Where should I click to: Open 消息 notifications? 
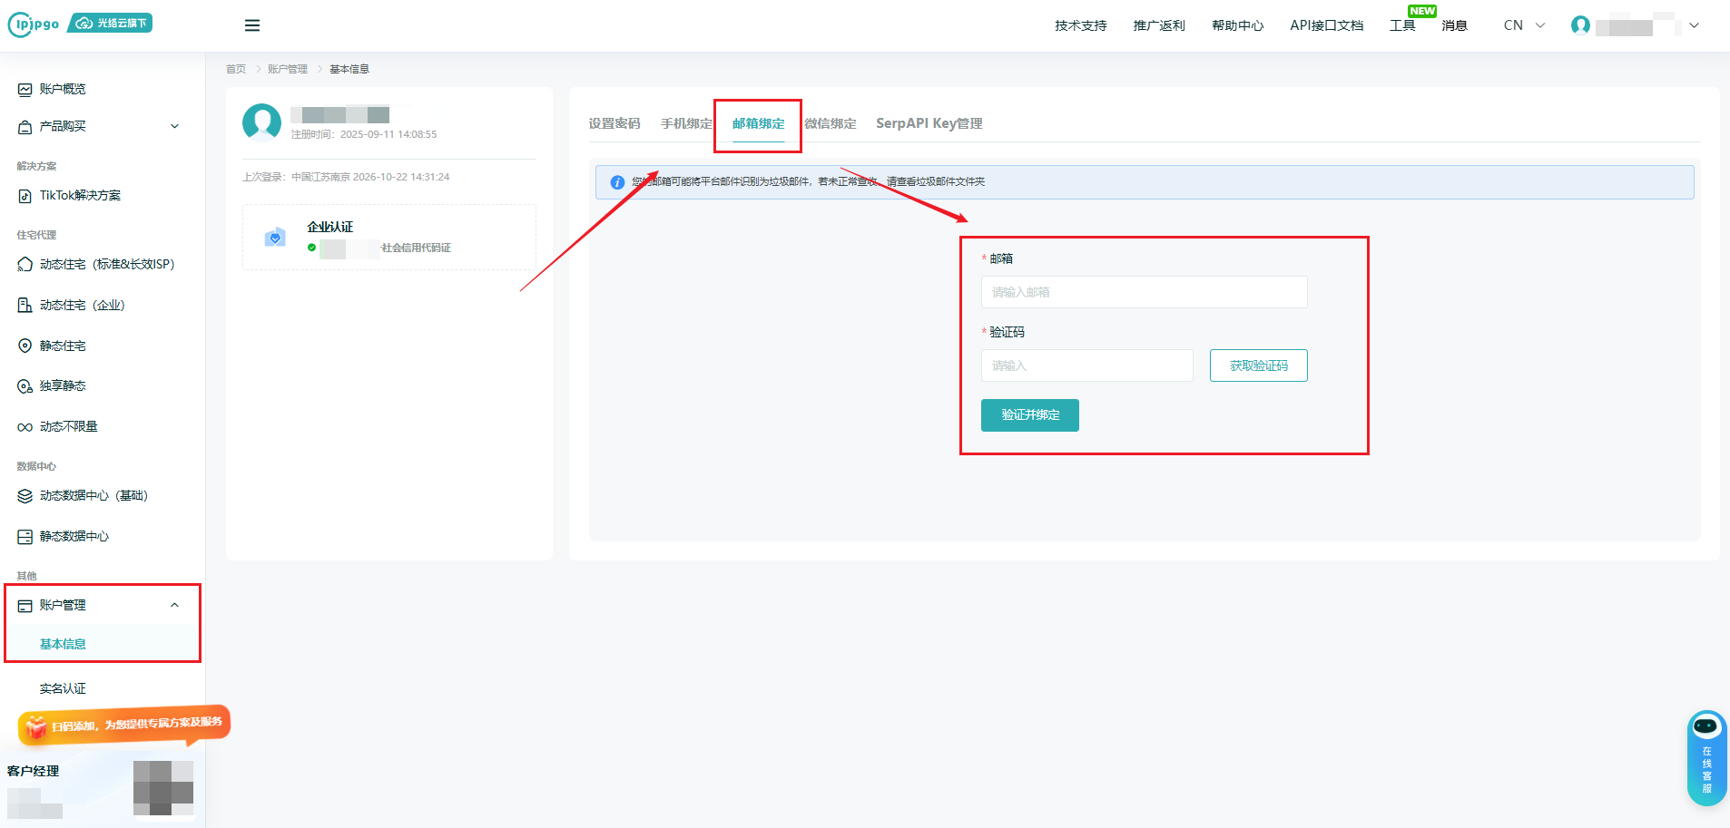pos(1455,25)
